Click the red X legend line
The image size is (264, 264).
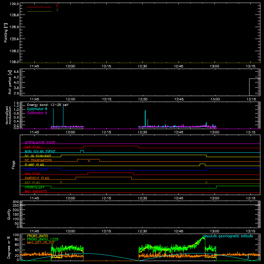[x=39, y=7]
